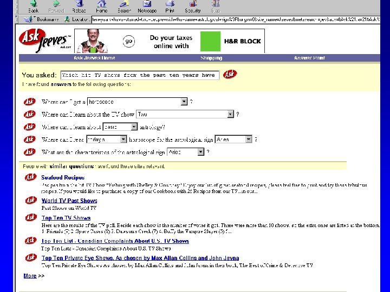Open the Aries dropdown in horoscope question

233,140
